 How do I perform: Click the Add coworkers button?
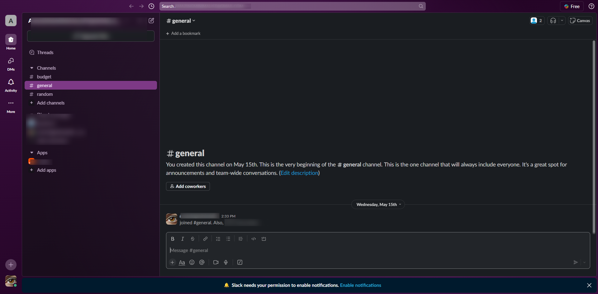[188, 186]
